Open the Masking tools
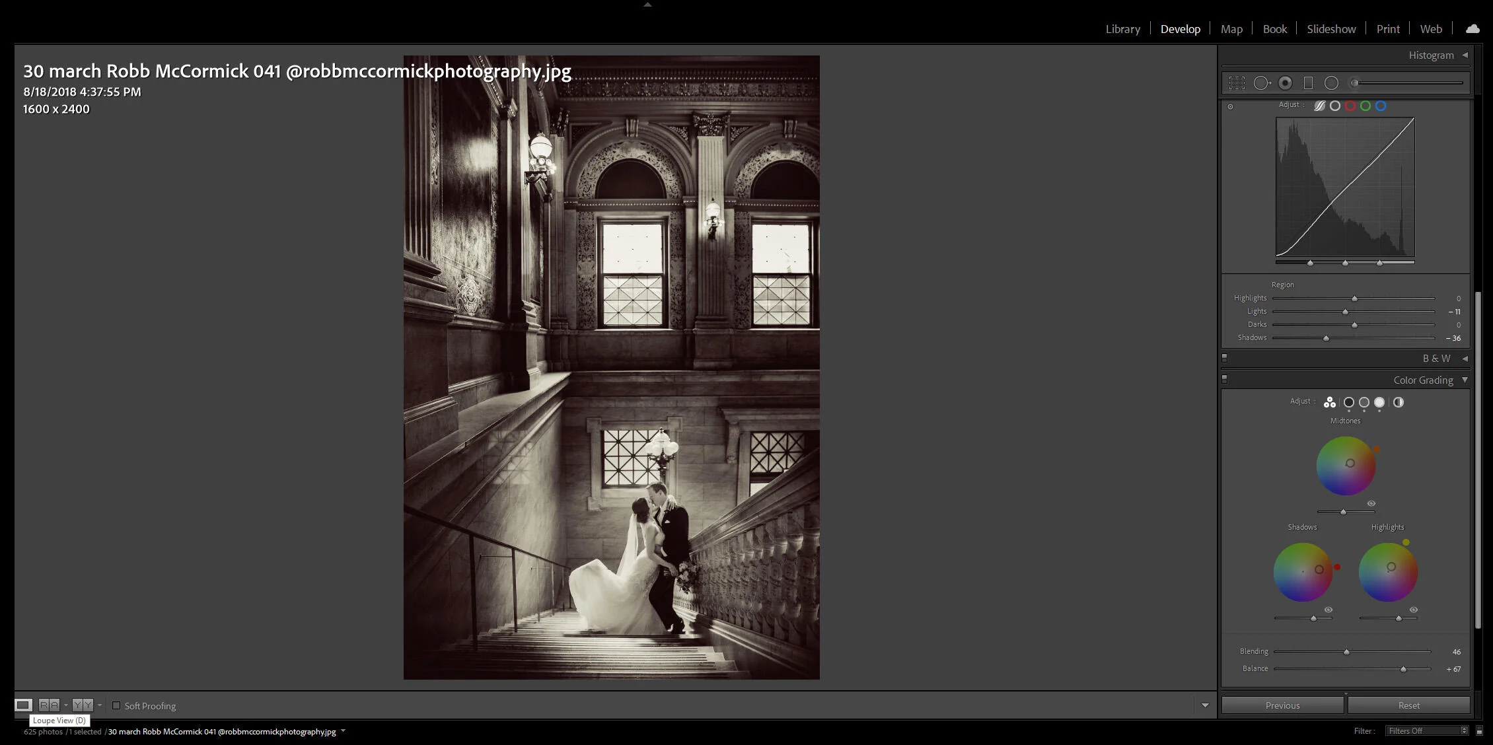 coord(1332,83)
